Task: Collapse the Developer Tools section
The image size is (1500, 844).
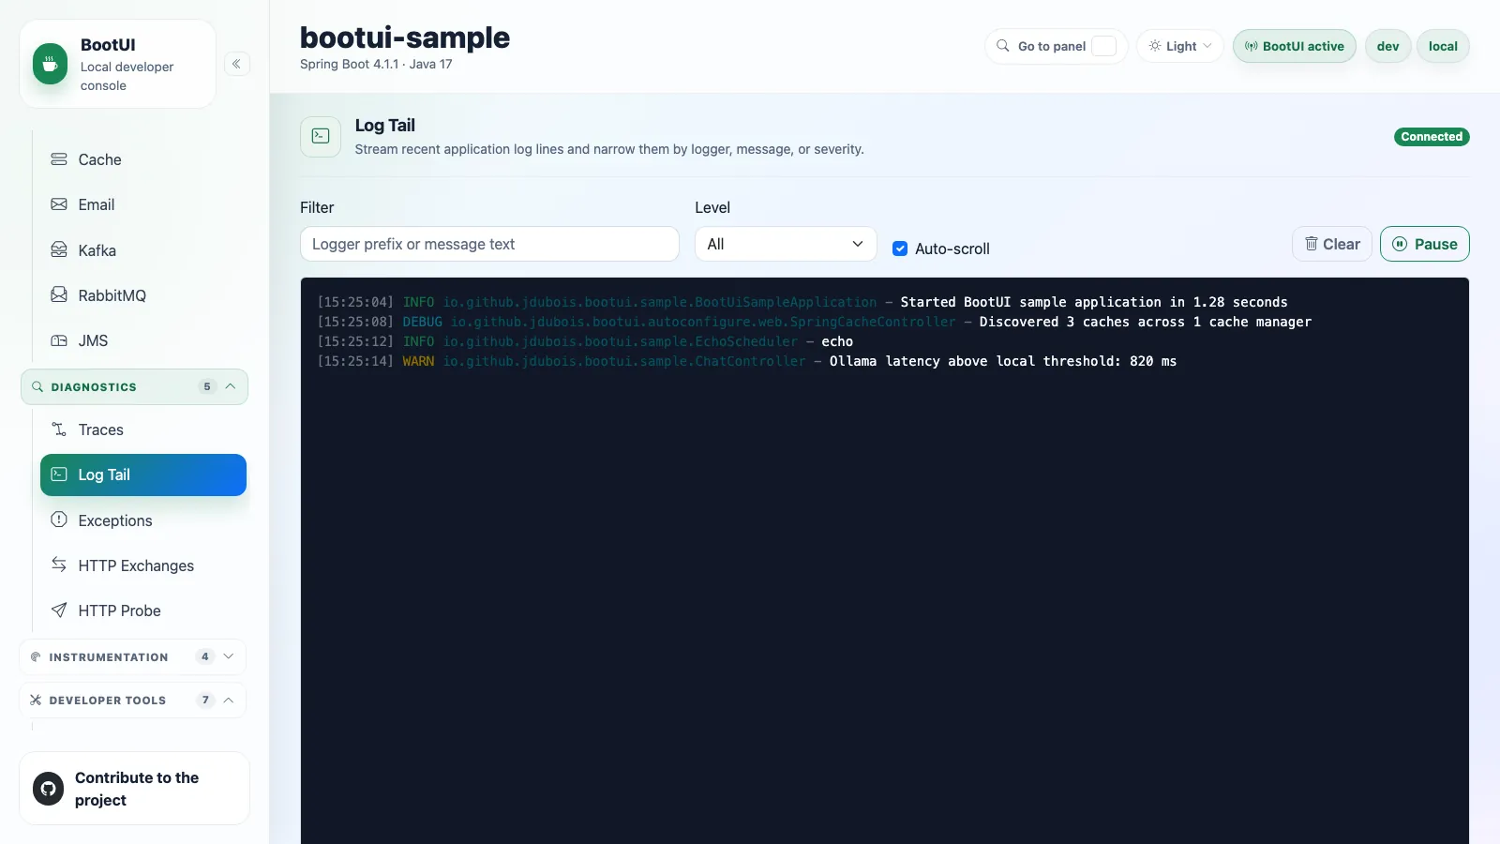Action: 132,700
